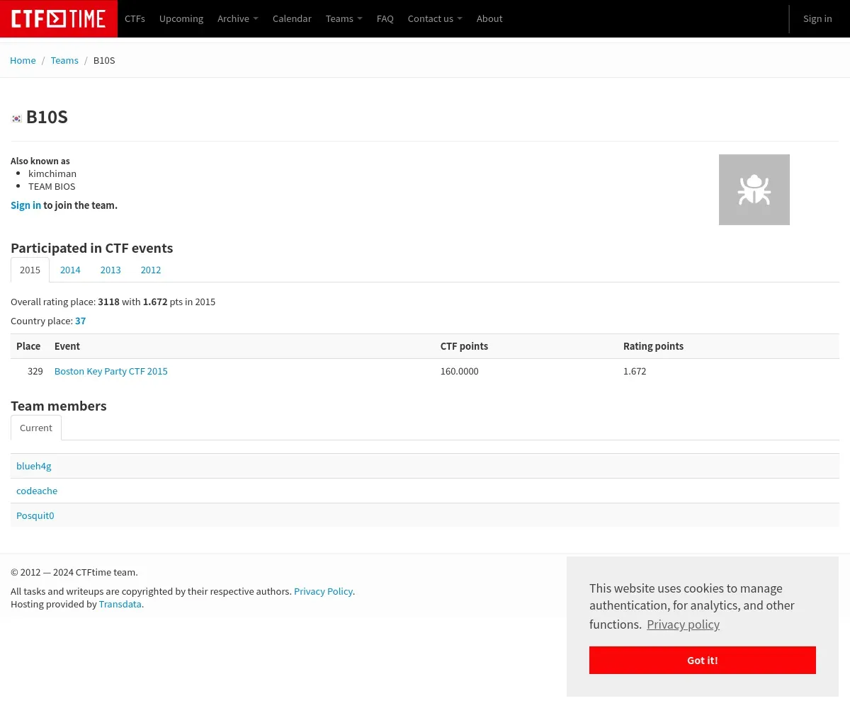Click the B10S breadcrumb text

click(104, 60)
